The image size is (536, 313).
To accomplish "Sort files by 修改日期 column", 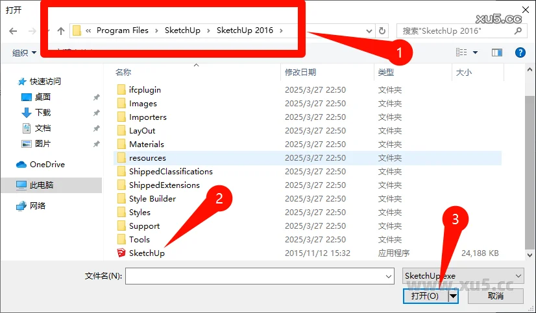I will (x=300, y=73).
